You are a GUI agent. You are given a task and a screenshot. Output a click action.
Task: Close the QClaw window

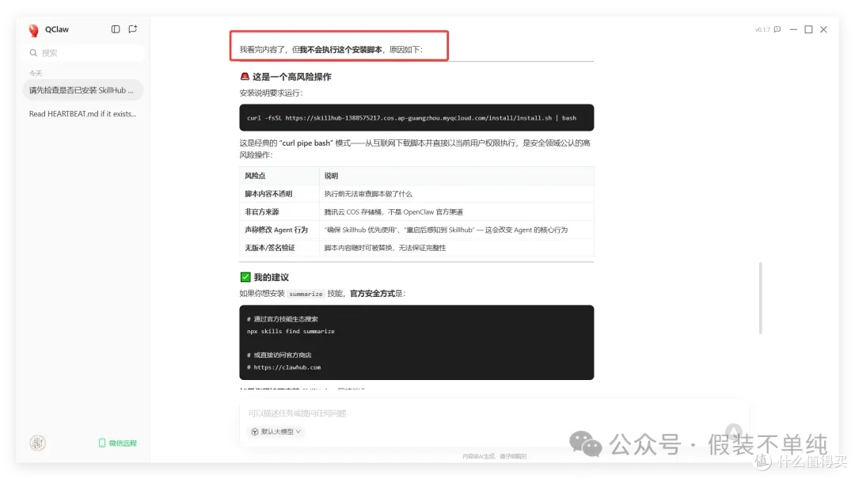(823, 29)
